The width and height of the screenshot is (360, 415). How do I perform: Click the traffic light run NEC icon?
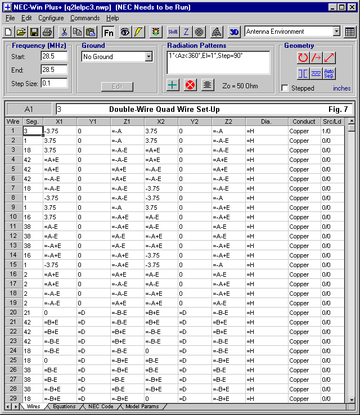156,32
